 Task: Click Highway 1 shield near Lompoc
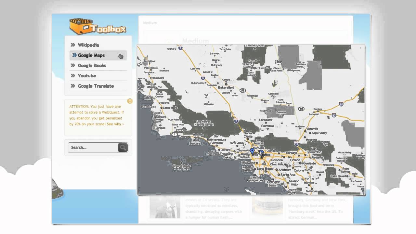pyautogui.click(x=175, y=134)
